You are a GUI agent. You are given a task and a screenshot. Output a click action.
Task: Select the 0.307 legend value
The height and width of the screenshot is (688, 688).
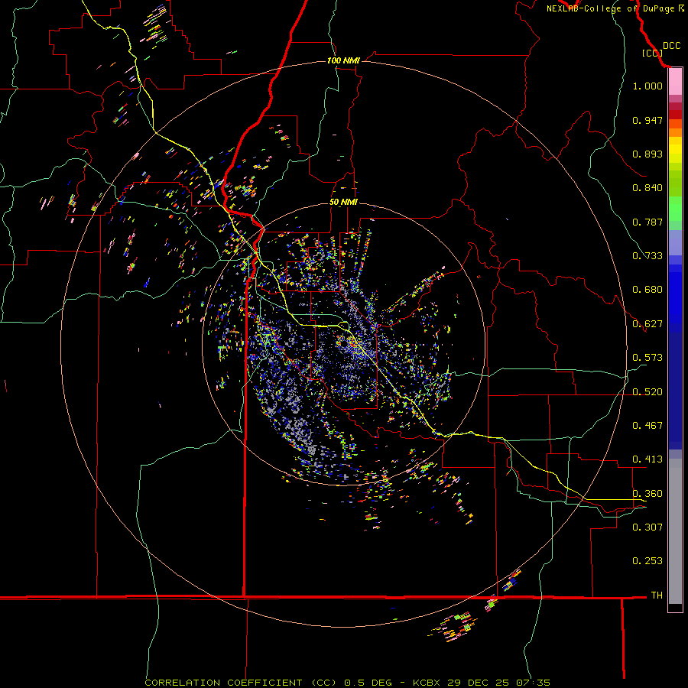click(647, 527)
